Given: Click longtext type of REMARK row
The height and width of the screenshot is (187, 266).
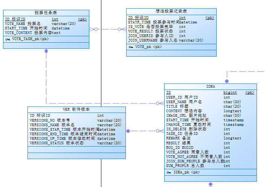Looking at the screenshot, I should pyautogui.click(x=232, y=138).
